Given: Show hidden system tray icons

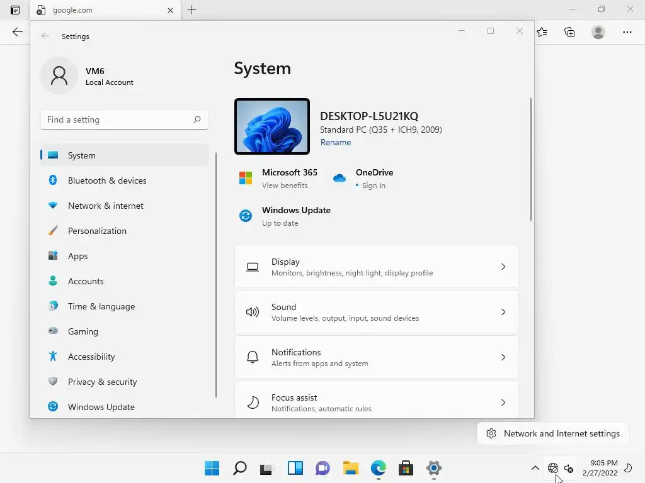Looking at the screenshot, I should 535,468.
